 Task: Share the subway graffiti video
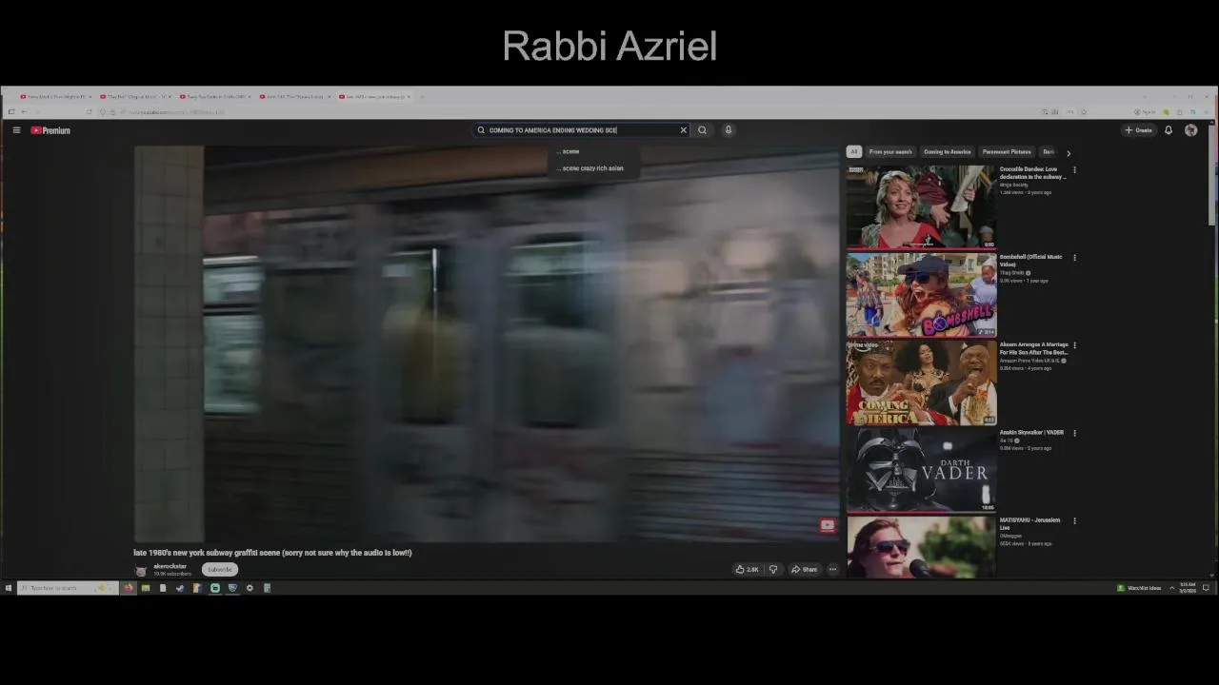pyautogui.click(x=804, y=570)
